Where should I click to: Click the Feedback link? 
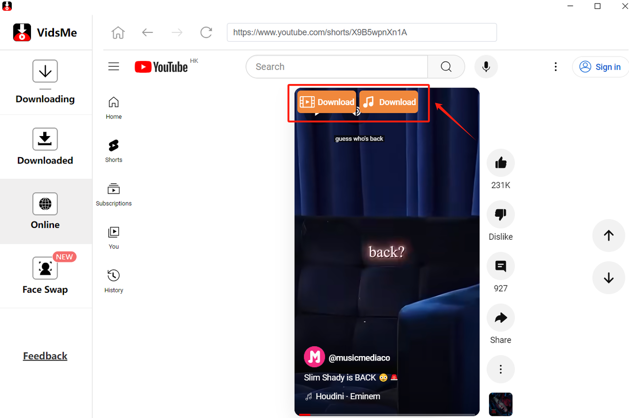pyautogui.click(x=45, y=356)
